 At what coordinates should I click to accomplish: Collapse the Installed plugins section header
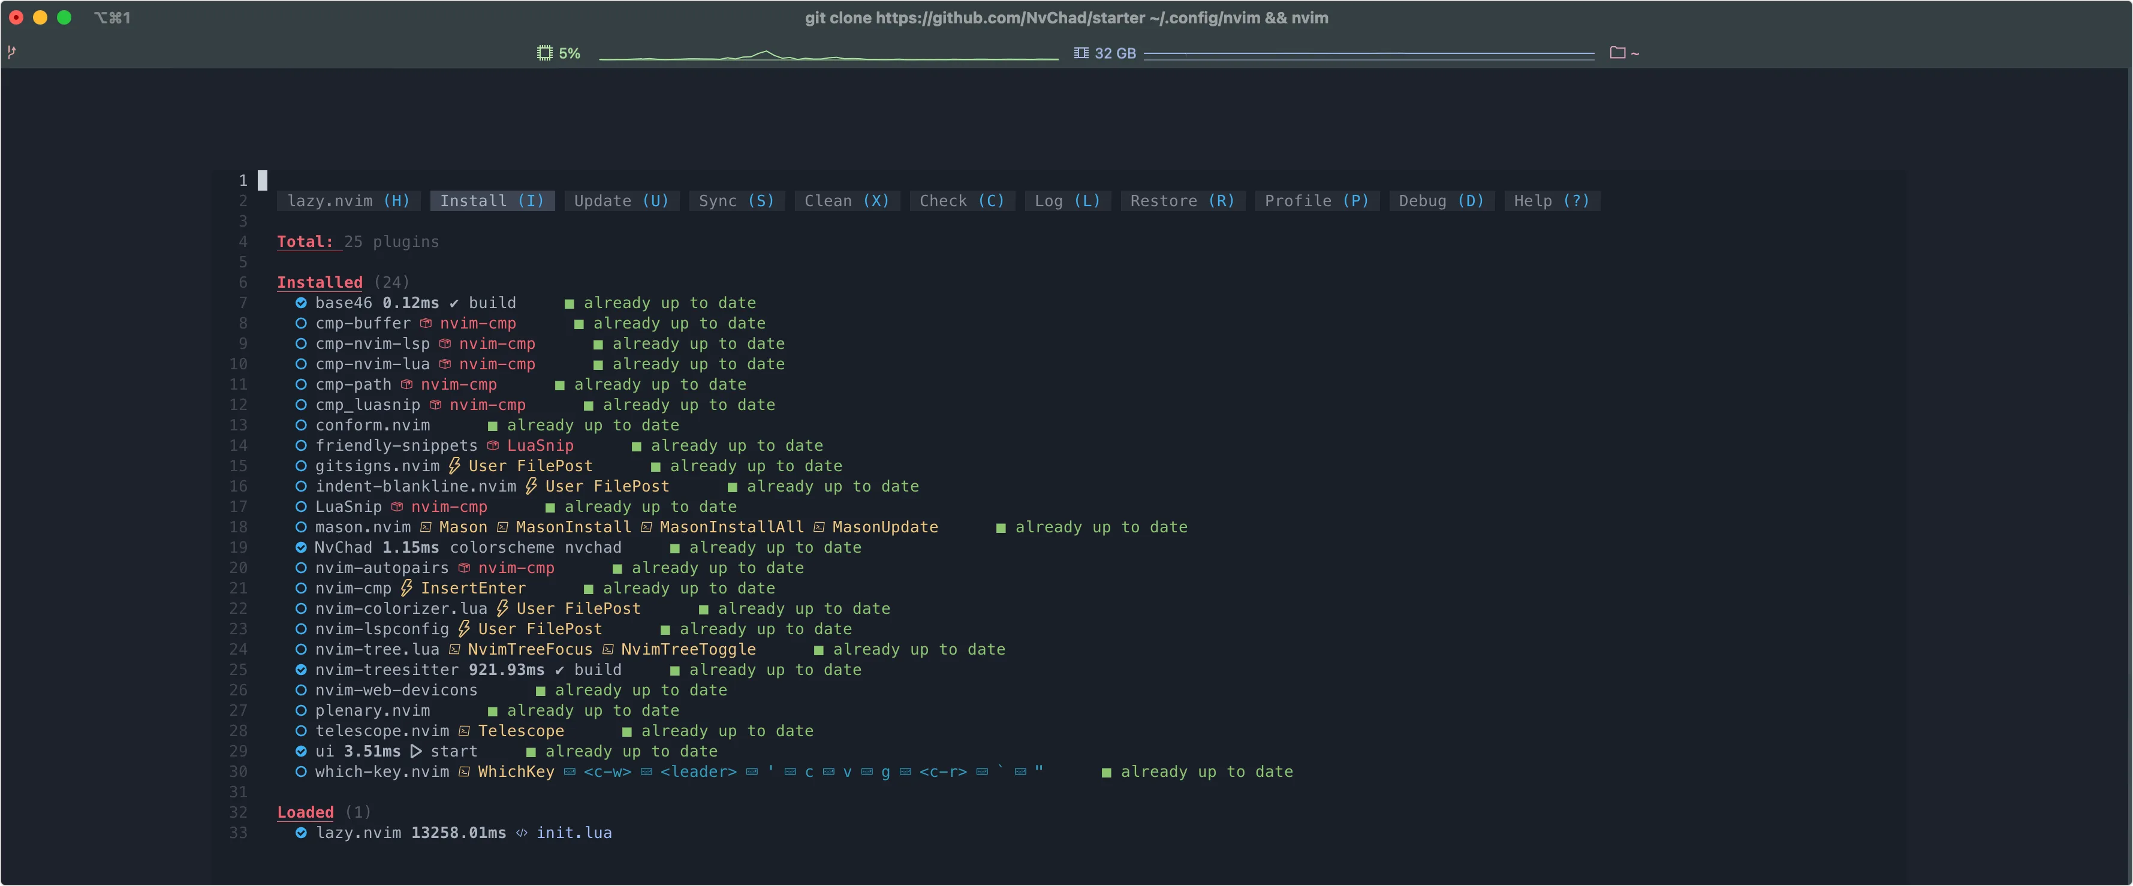tap(320, 282)
